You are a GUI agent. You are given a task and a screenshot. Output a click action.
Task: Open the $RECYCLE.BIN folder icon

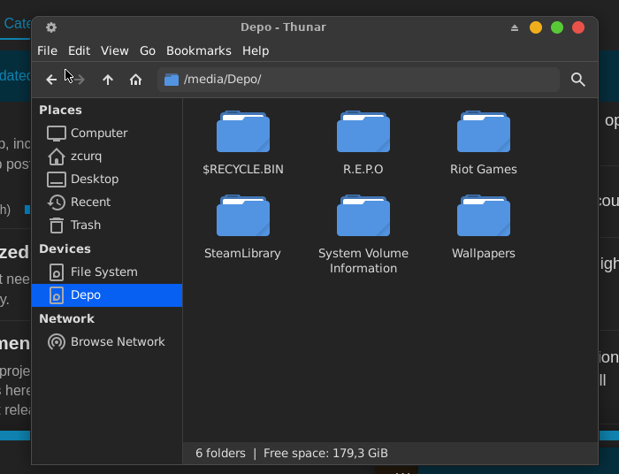[243, 132]
